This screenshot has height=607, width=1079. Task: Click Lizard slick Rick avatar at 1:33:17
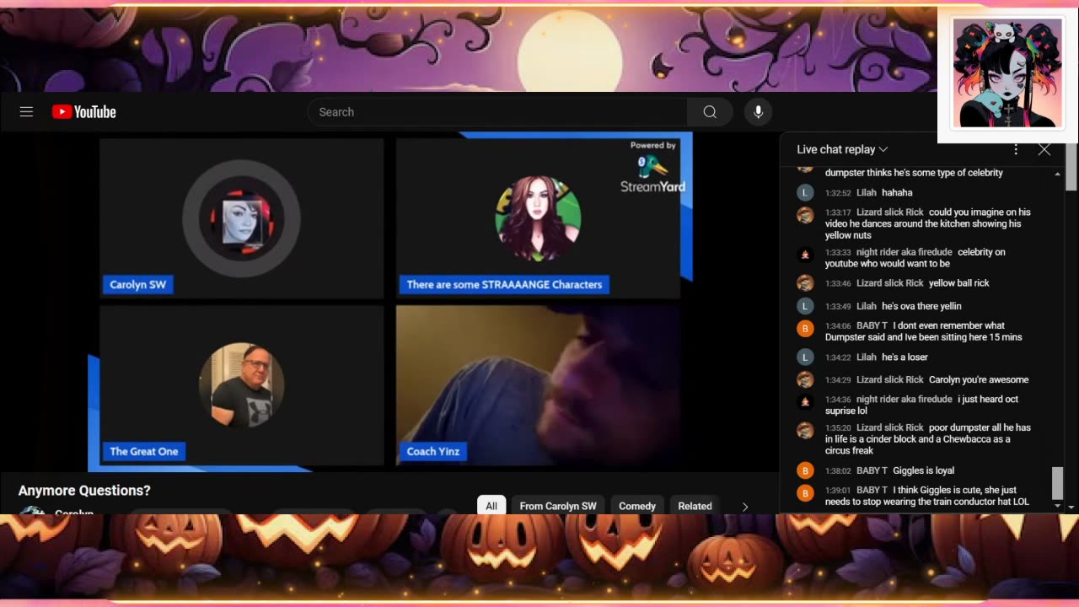coord(805,214)
